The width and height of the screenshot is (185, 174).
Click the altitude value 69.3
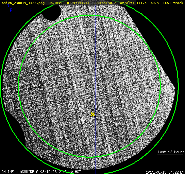click(155, 3)
